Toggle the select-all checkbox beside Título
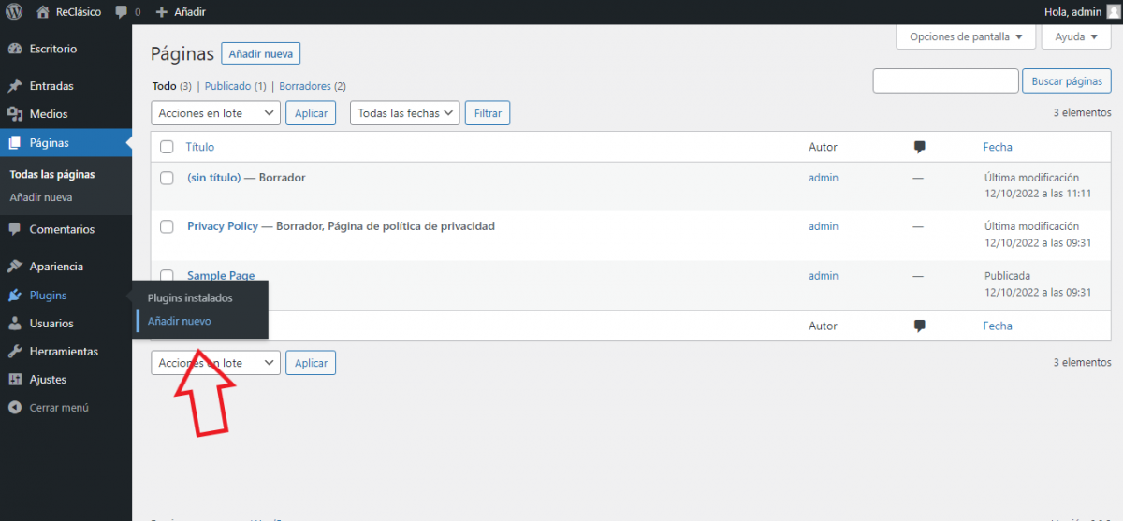This screenshot has width=1123, height=521. coord(167,147)
